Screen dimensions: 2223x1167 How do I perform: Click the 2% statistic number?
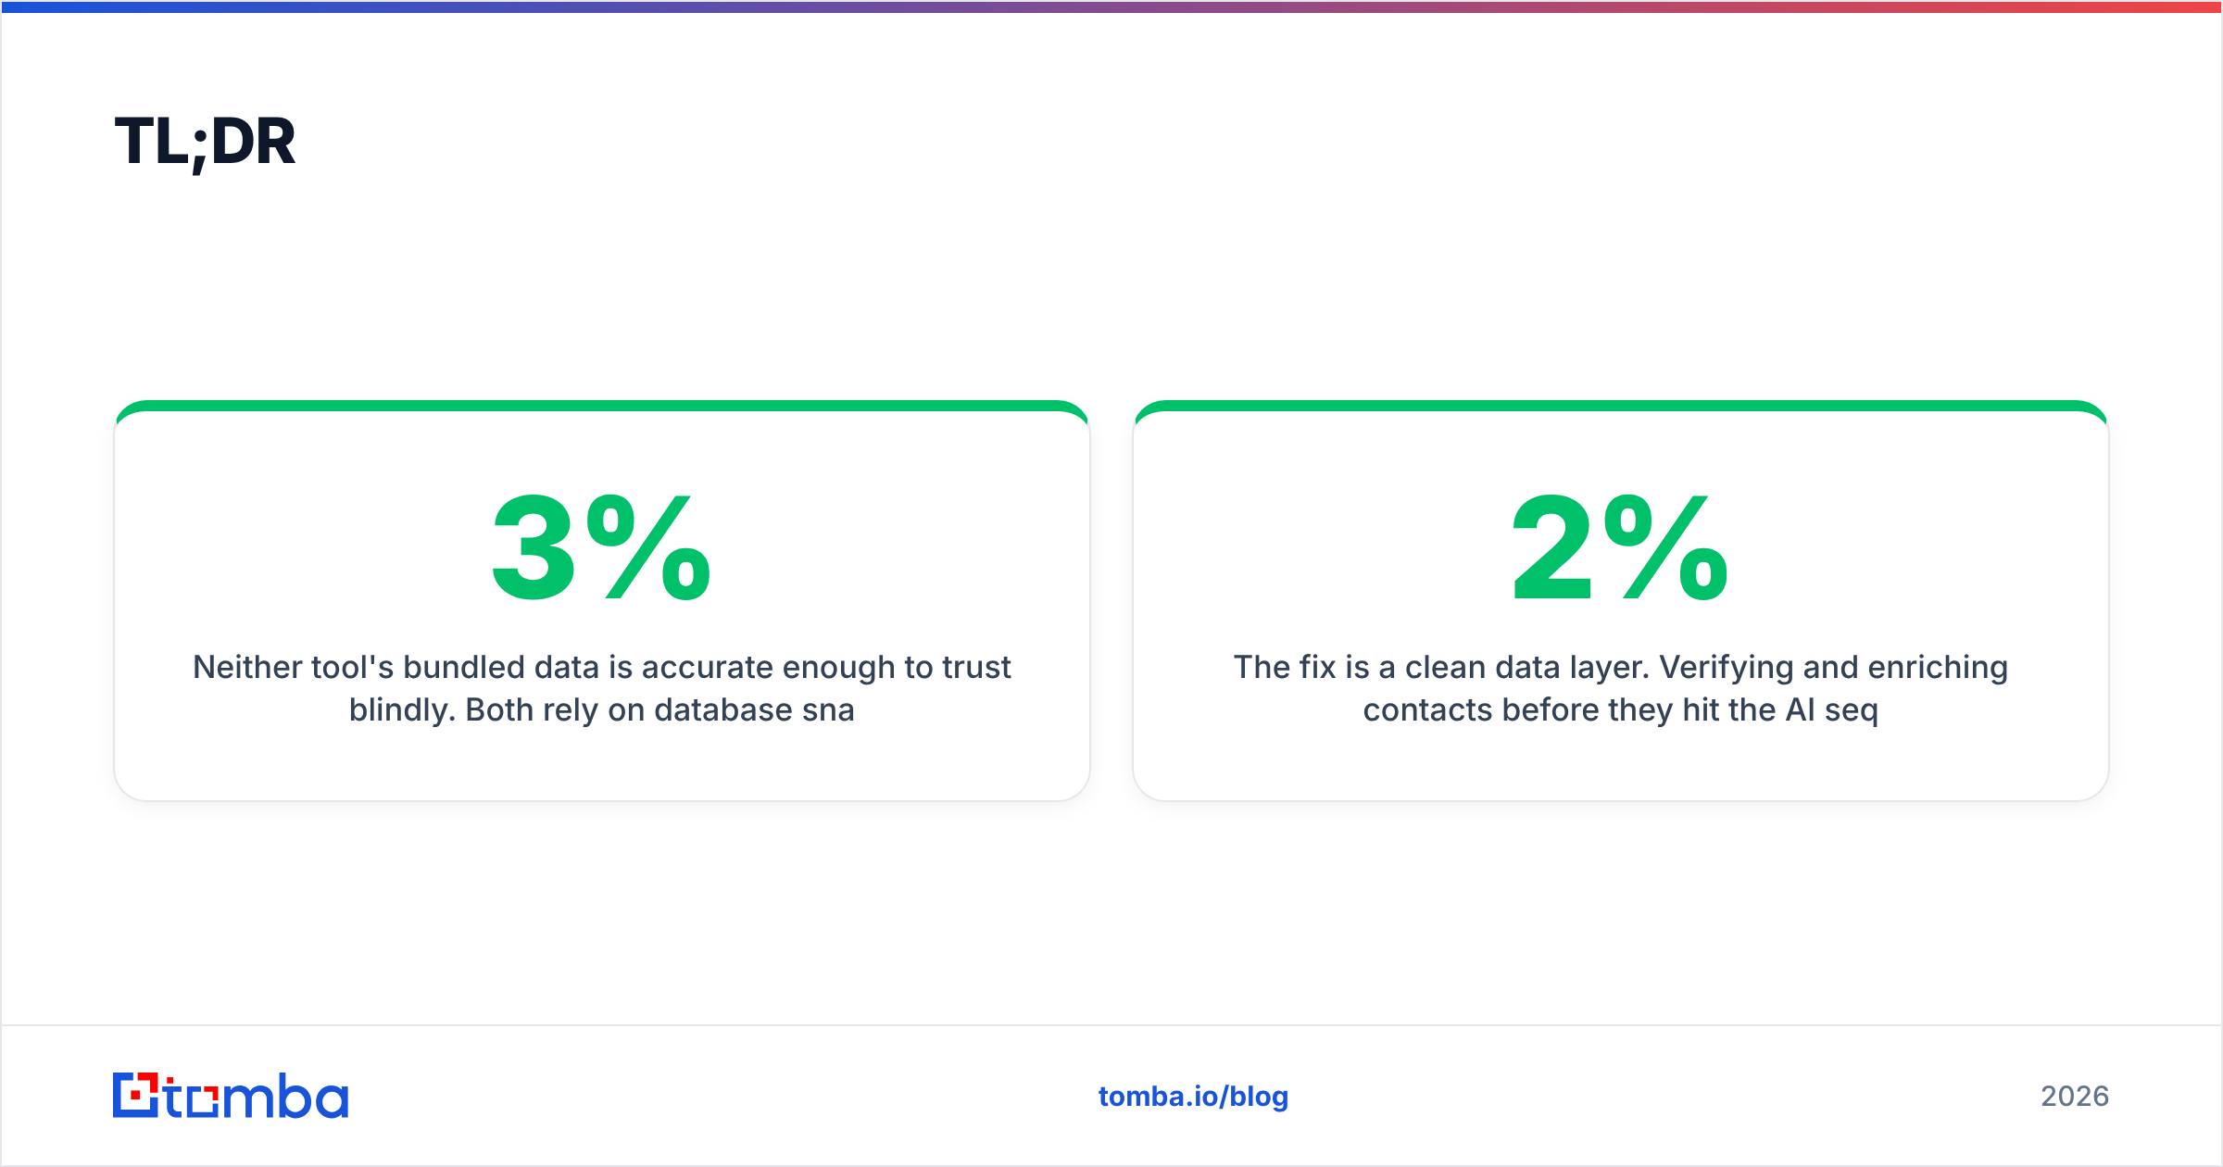point(1620,547)
